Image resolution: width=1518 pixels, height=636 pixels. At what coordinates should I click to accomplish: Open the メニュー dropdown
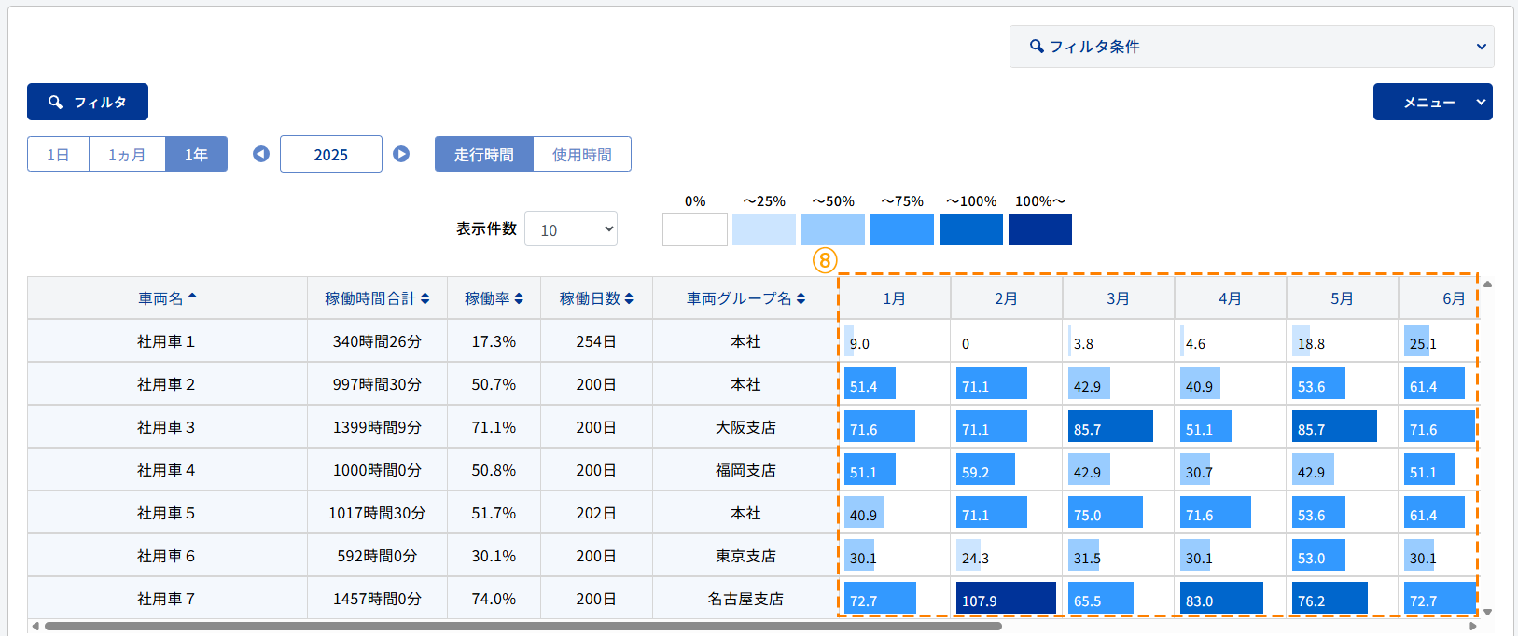click(1432, 103)
